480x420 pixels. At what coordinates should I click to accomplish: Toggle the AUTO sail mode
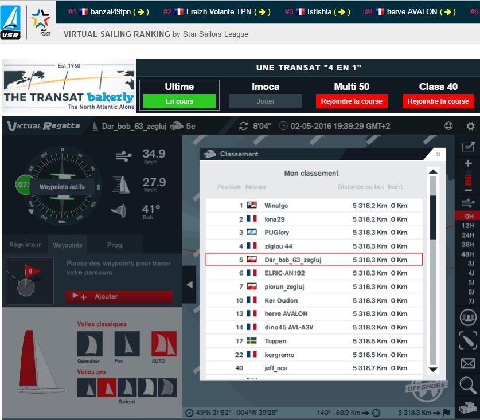(x=164, y=344)
